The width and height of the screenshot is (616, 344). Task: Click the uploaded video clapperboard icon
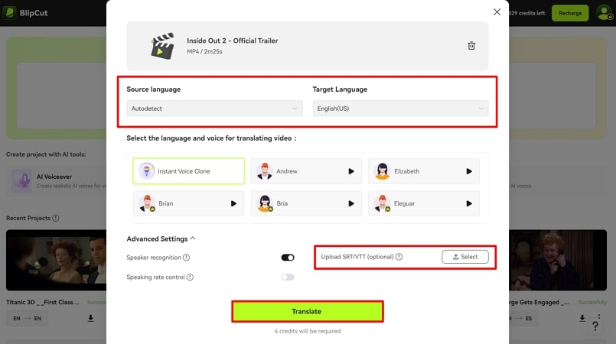162,46
